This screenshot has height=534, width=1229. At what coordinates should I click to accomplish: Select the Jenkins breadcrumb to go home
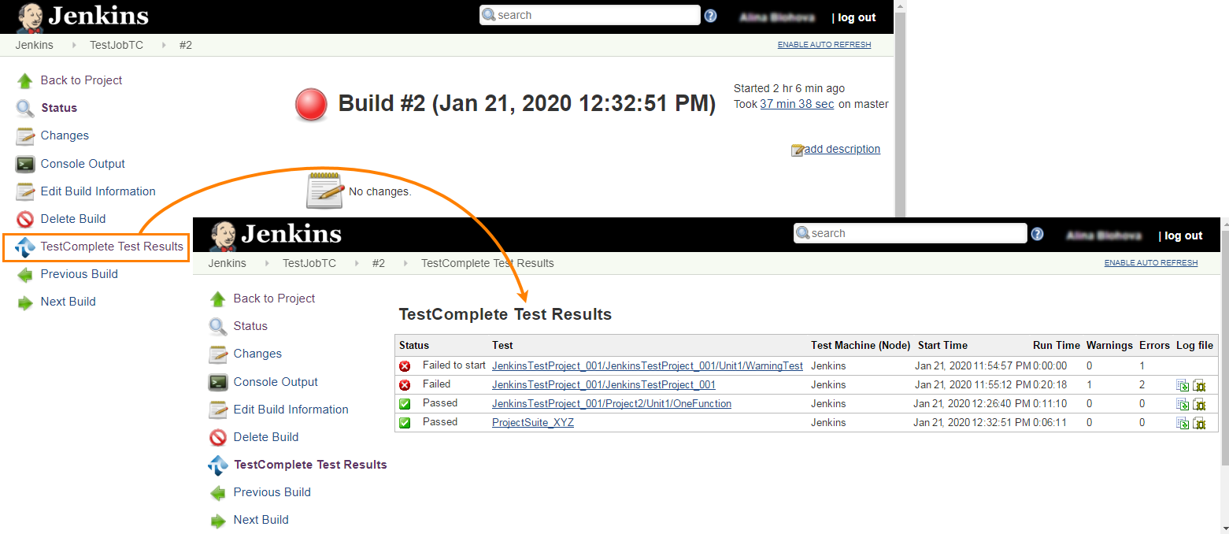pos(34,45)
